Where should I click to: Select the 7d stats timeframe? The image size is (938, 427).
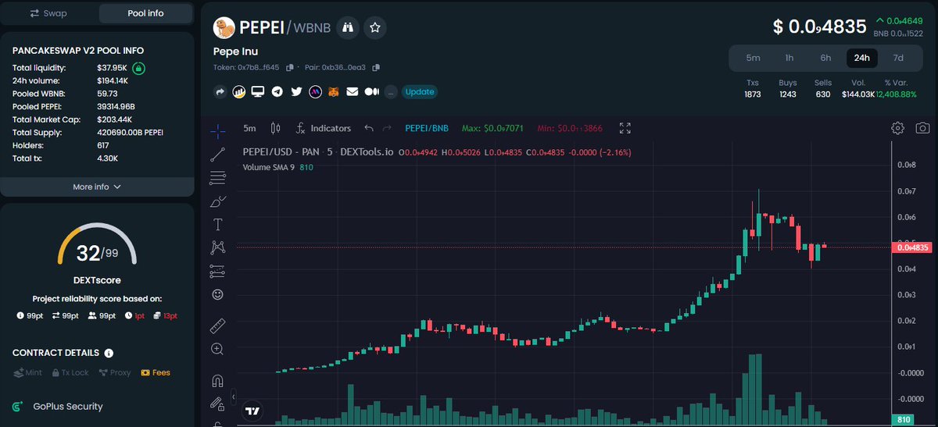tap(898, 58)
